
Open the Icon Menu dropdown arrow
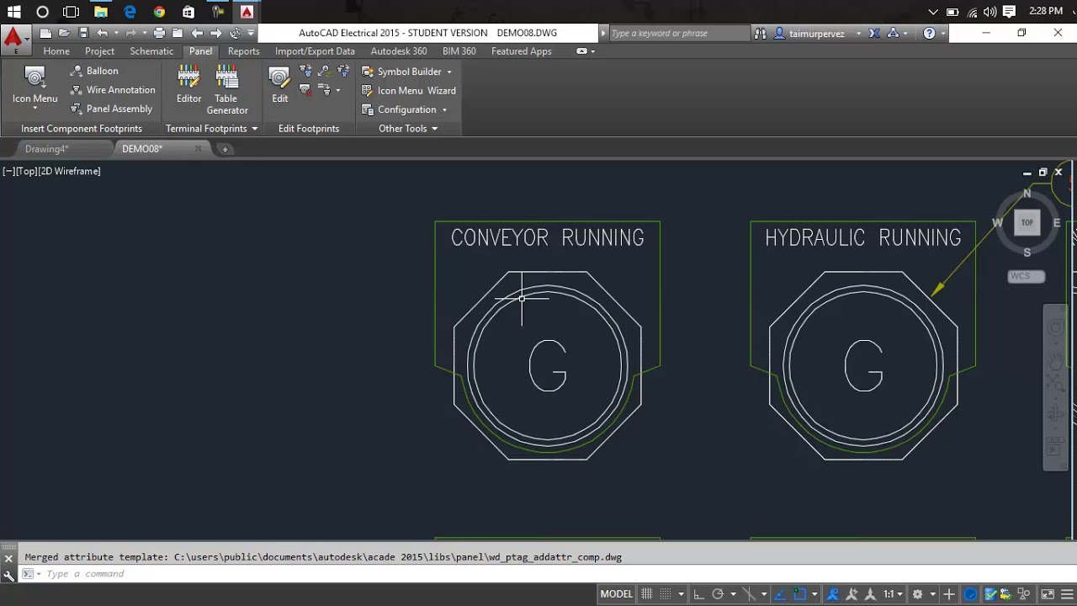pos(34,109)
